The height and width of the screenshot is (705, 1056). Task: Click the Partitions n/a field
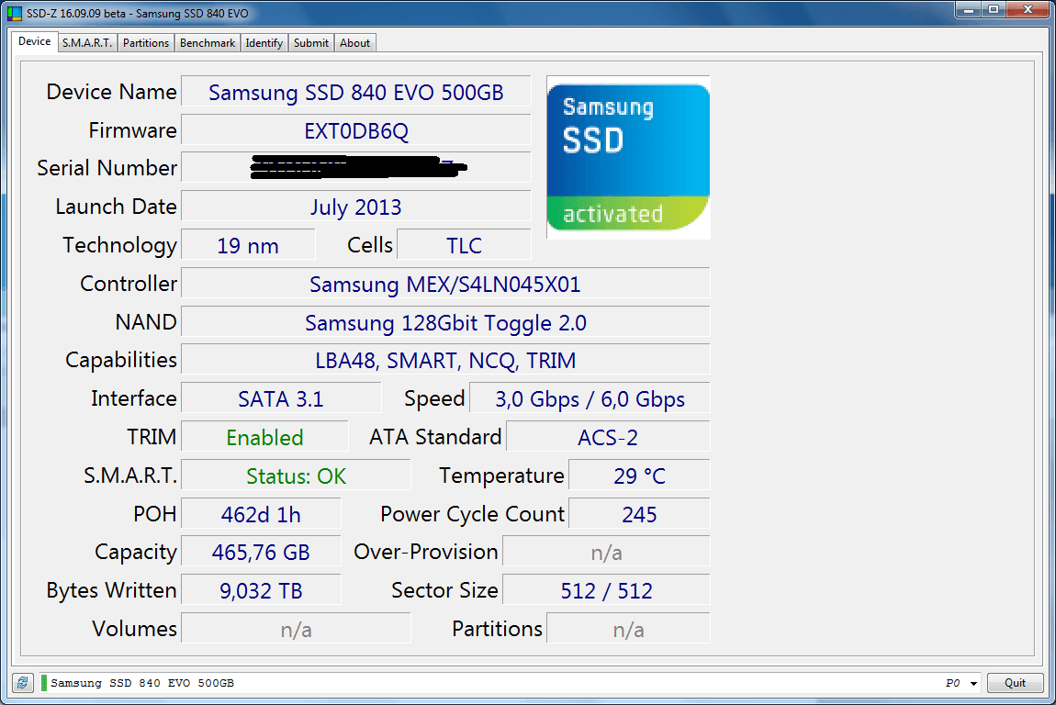point(628,629)
